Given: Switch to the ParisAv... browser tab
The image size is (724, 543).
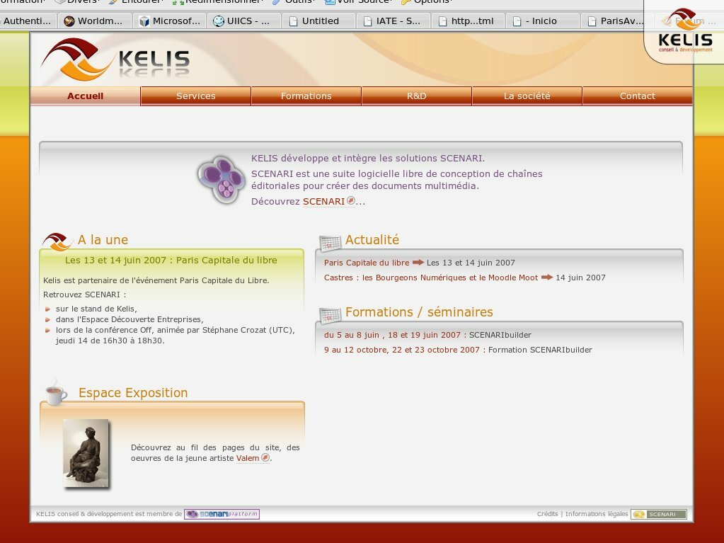Looking at the screenshot, I should click(x=614, y=21).
